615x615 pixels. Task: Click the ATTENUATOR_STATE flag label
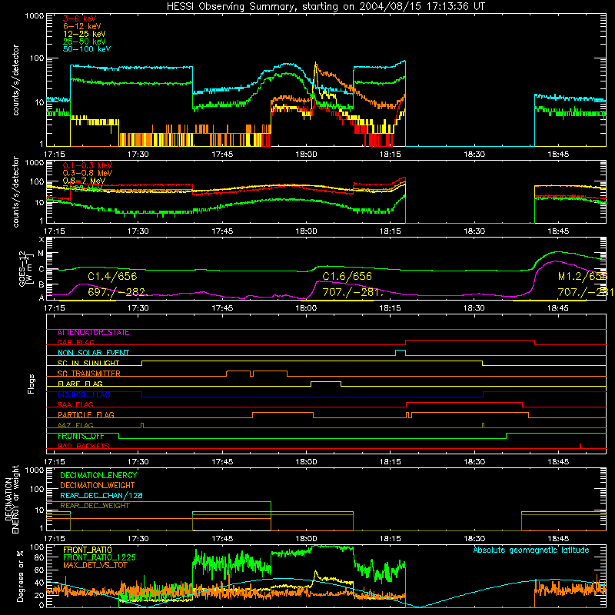click(93, 333)
